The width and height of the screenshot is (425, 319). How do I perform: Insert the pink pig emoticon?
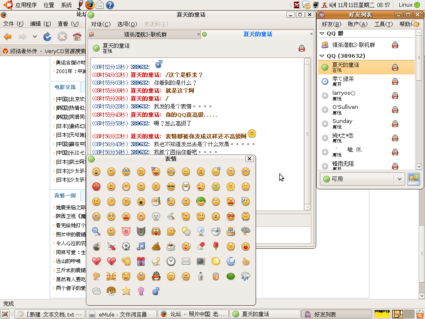click(126, 231)
